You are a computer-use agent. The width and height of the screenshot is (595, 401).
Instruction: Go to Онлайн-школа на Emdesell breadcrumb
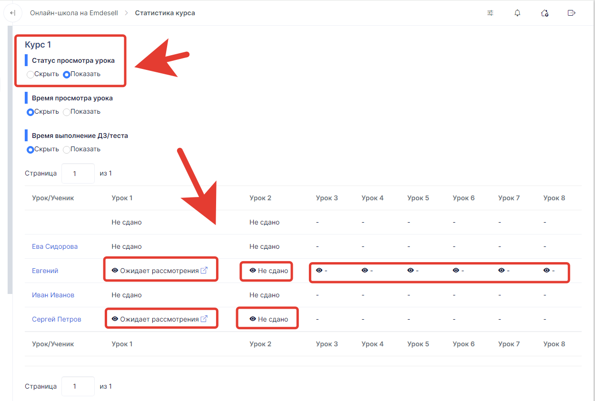point(74,13)
